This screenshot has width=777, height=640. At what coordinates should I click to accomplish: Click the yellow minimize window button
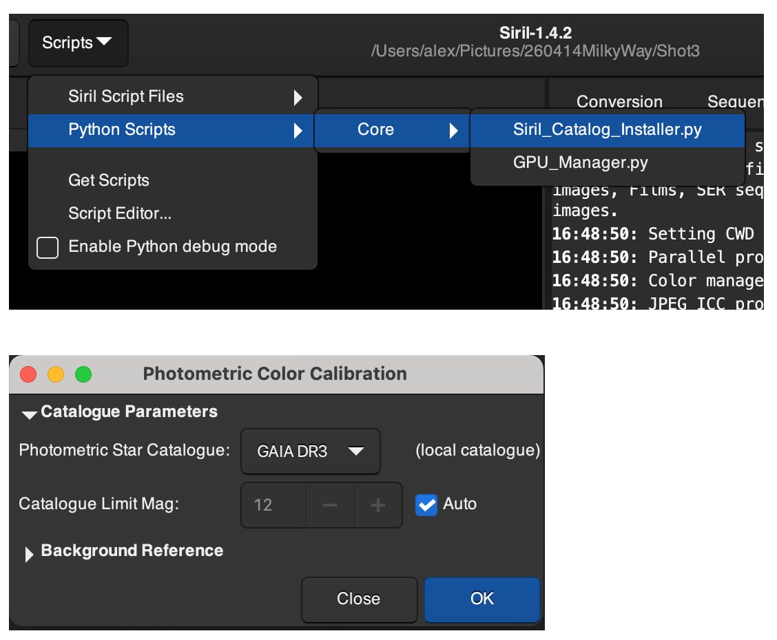55,374
